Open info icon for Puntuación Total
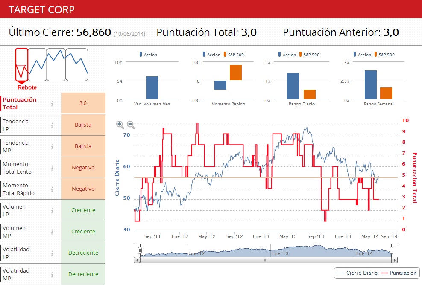This screenshot has width=422, height=285. point(52,104)
